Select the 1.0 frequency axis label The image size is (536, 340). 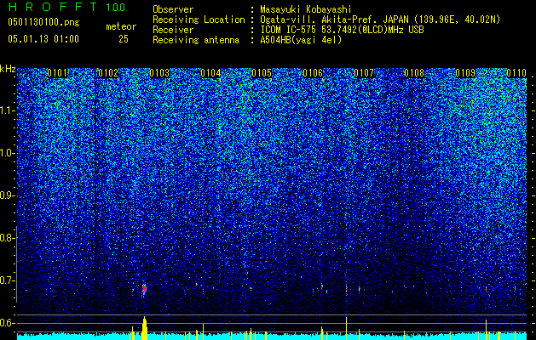(x=6, y=153)
